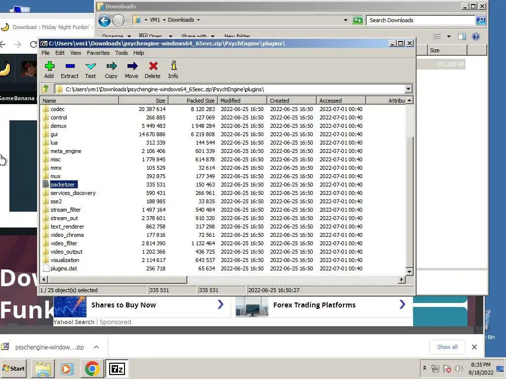Click the vertical scrollbar up arrow
This screenshot has width=506, height=379.
pyautogui.click(x=409, y=101)
